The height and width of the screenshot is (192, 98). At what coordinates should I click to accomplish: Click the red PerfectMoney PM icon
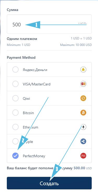point(83,156)
